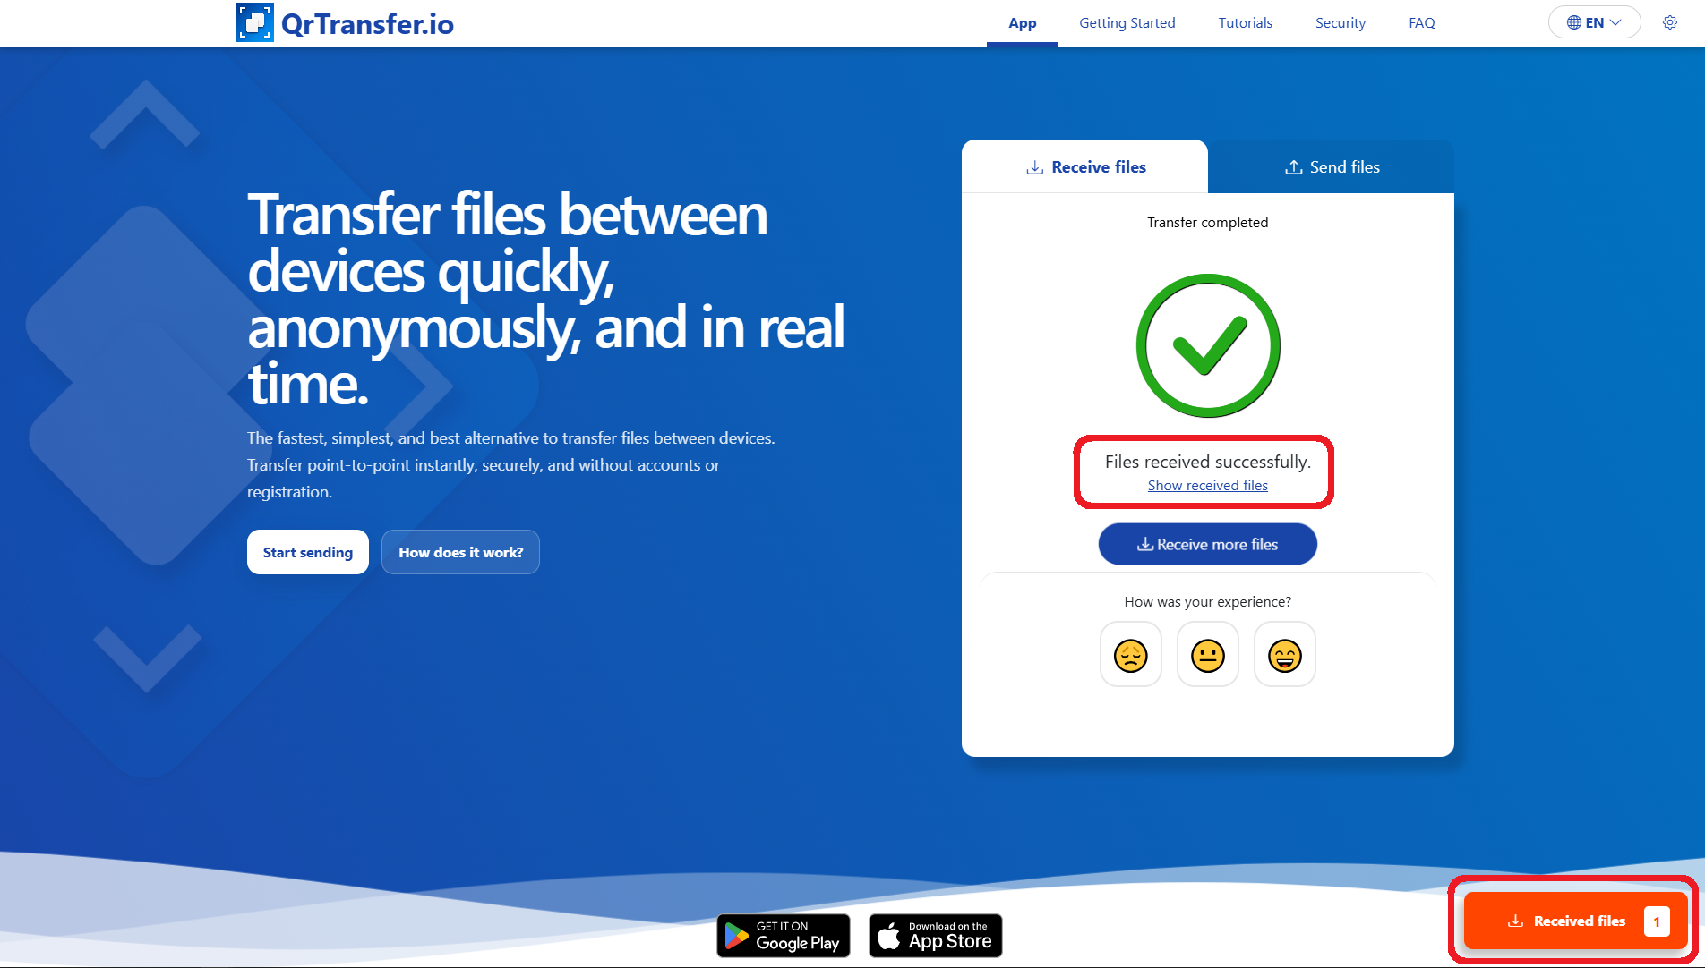Switch to the App nav item
This screenshot has height=968, width=1705.
click(1023, 23)
